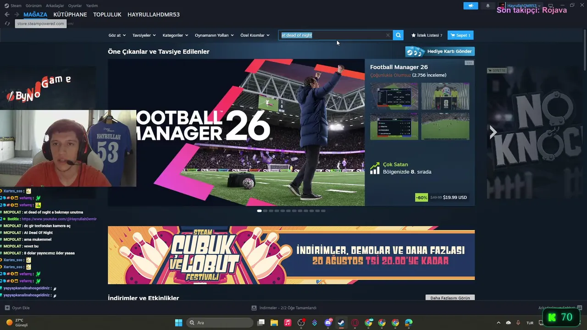Open the Yardım menu

92,5
